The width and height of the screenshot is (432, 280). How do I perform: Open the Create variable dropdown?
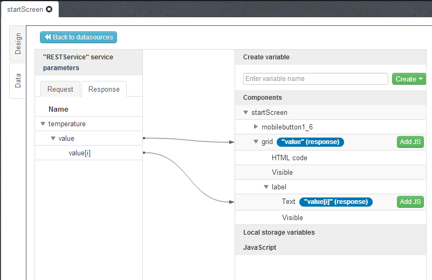coord(409,79)
